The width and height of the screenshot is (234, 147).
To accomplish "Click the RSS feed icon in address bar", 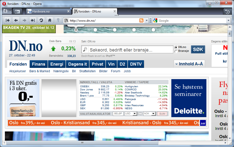I will (x=141, y=20).
